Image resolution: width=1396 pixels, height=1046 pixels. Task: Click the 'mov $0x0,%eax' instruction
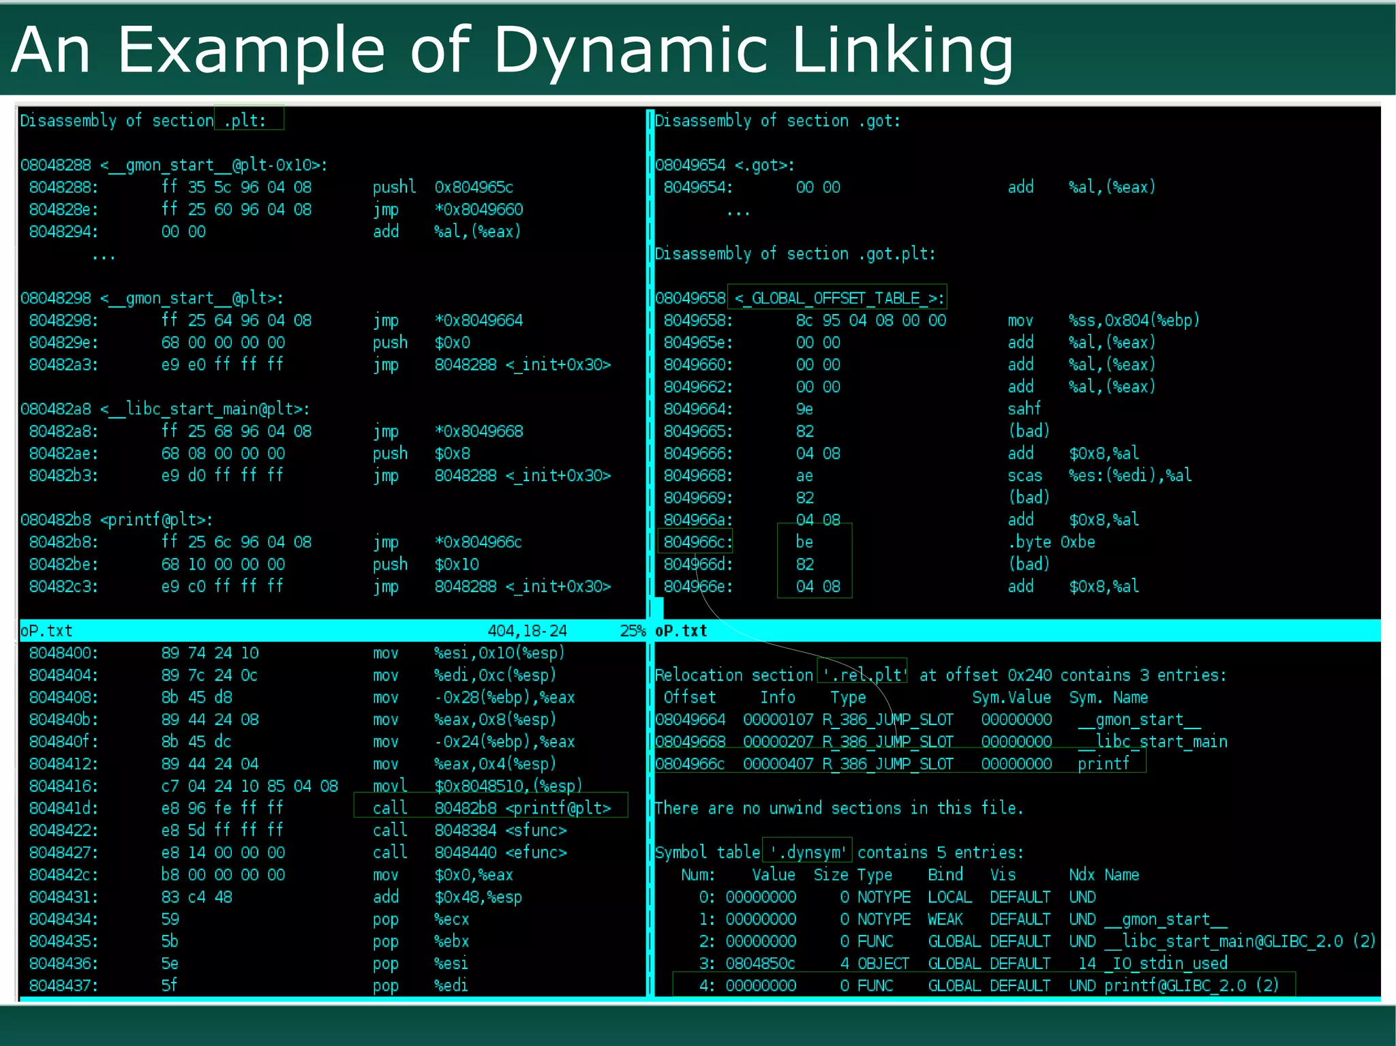443,874
